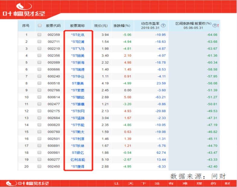The width and height of the screenshot is (237, 187).
Task: Select stock code 600277
Action: pos(54,160)
